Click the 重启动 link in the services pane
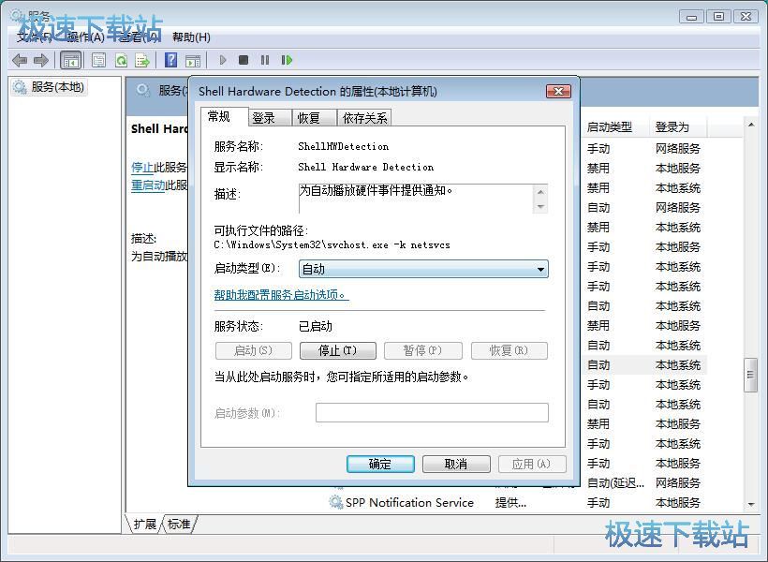This screenshot has width=768, height=562. point(148,185)
